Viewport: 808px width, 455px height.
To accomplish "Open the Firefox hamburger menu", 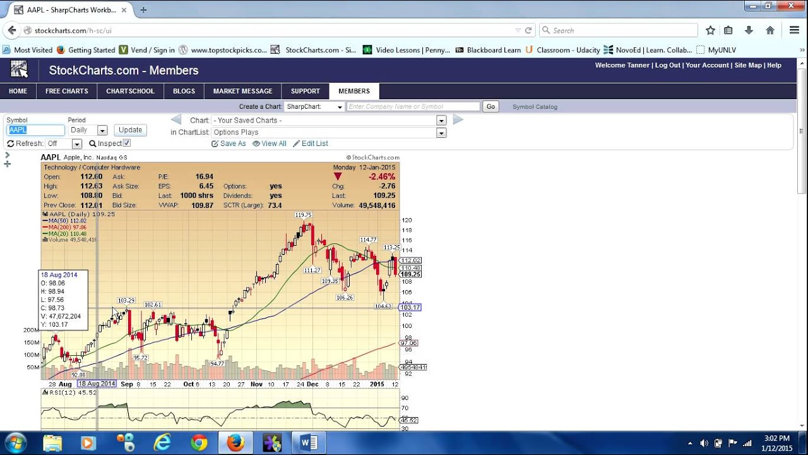I will (x=795, y=30).
